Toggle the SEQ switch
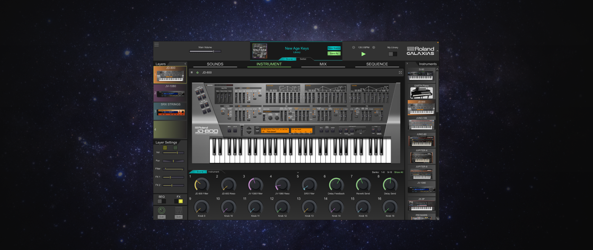This screenshot has height=250, width=593. pos(162,201)
